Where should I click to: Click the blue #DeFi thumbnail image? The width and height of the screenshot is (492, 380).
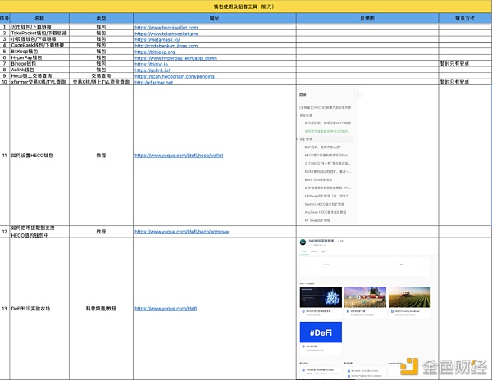[x=321, y=332]
